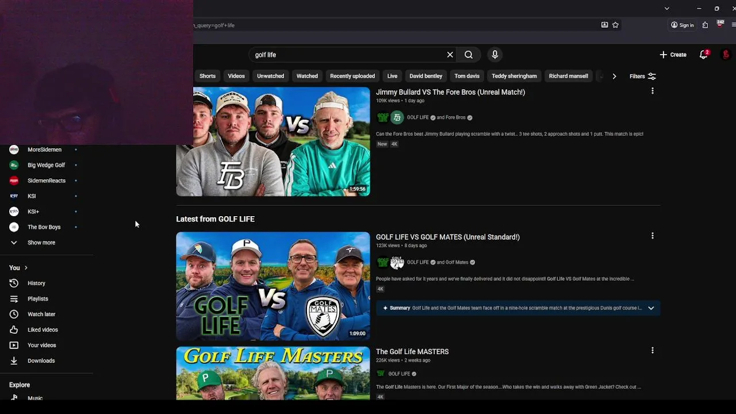The image size is (736, 414).
Task: Bookmark page with browser star icon
Action: click(615, 25)
